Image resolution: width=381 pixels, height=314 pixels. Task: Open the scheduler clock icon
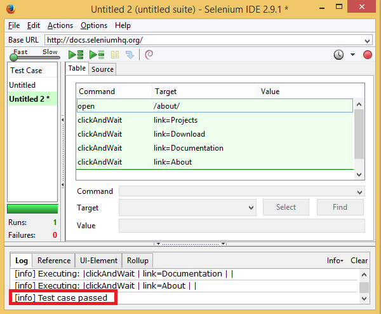coord(340,55)
